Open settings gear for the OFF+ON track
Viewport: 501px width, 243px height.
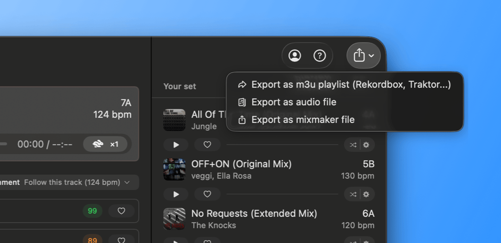366,194
